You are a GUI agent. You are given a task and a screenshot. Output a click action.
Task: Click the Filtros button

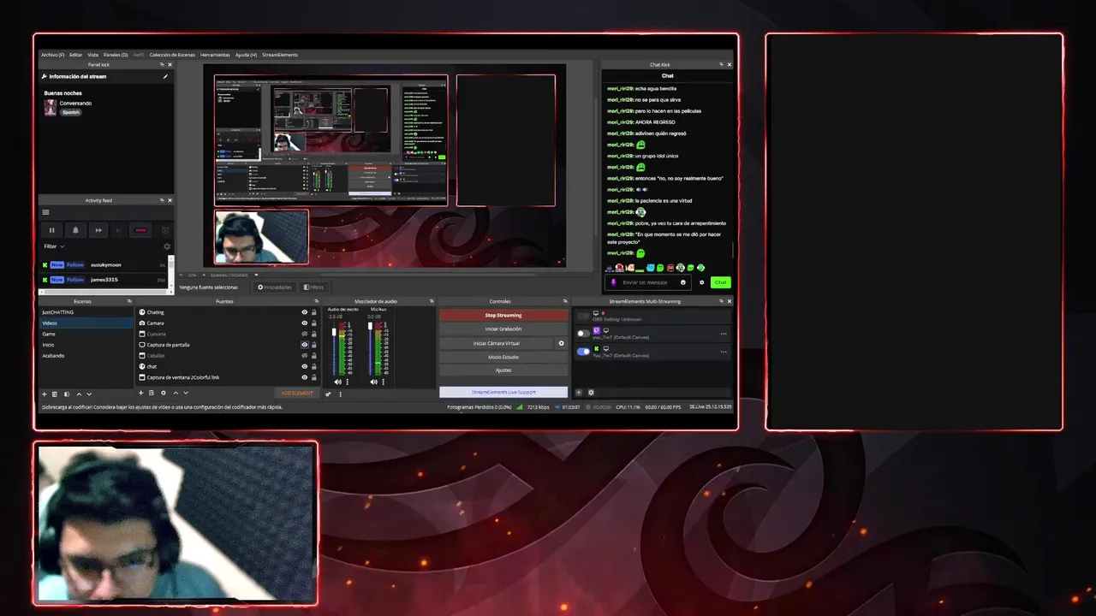click(x=313, y=287)
